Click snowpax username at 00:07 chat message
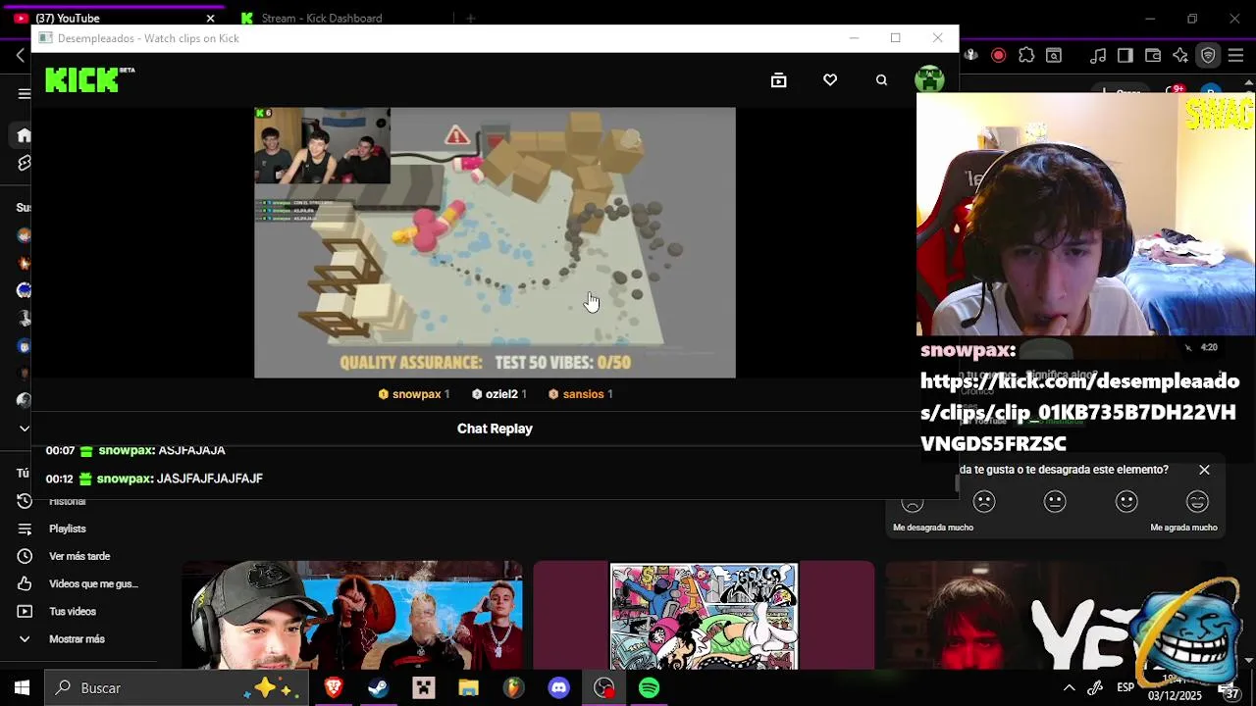Viewport: 1256px width, 706px height. 126,450
